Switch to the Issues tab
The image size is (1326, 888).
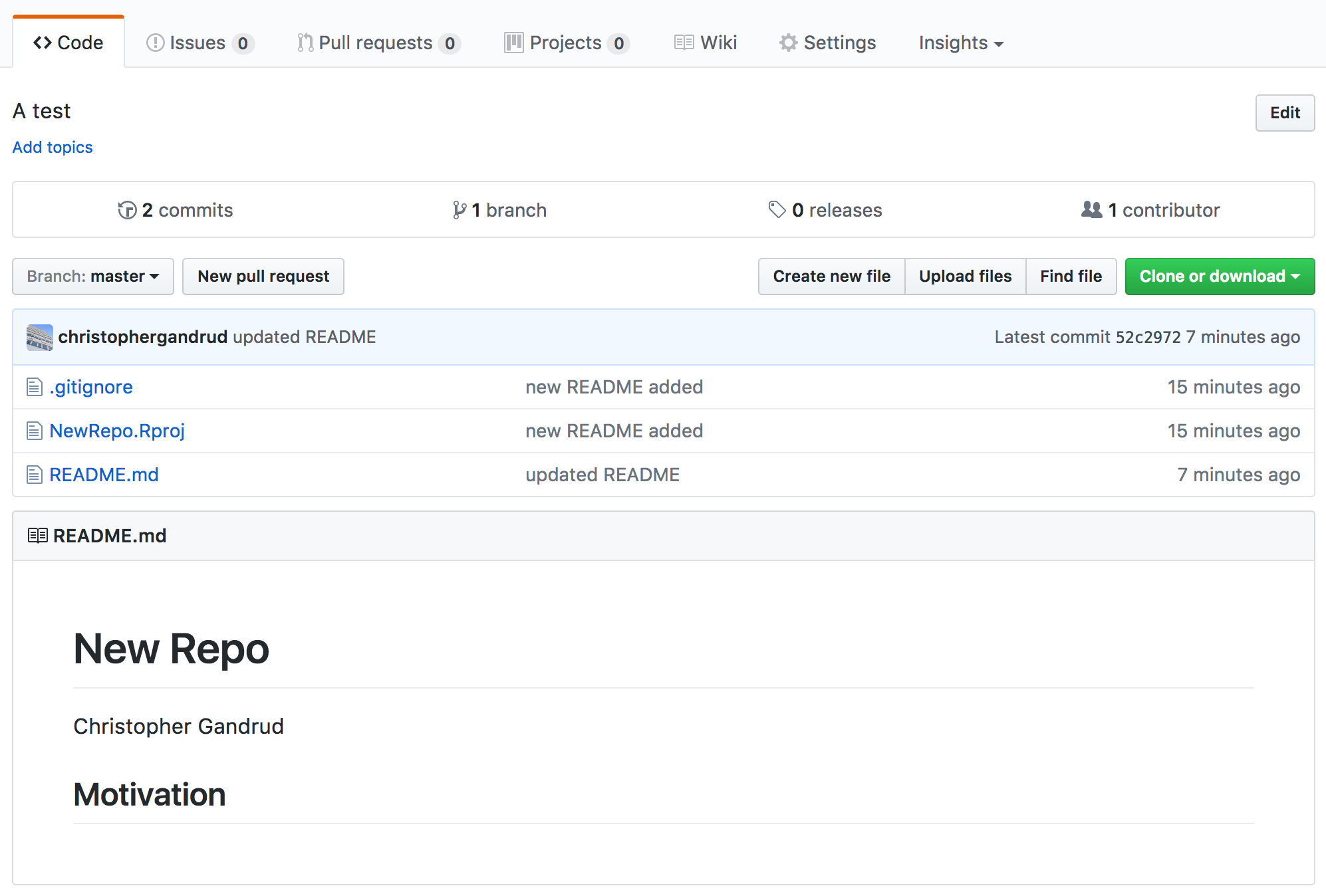[199, 43]
